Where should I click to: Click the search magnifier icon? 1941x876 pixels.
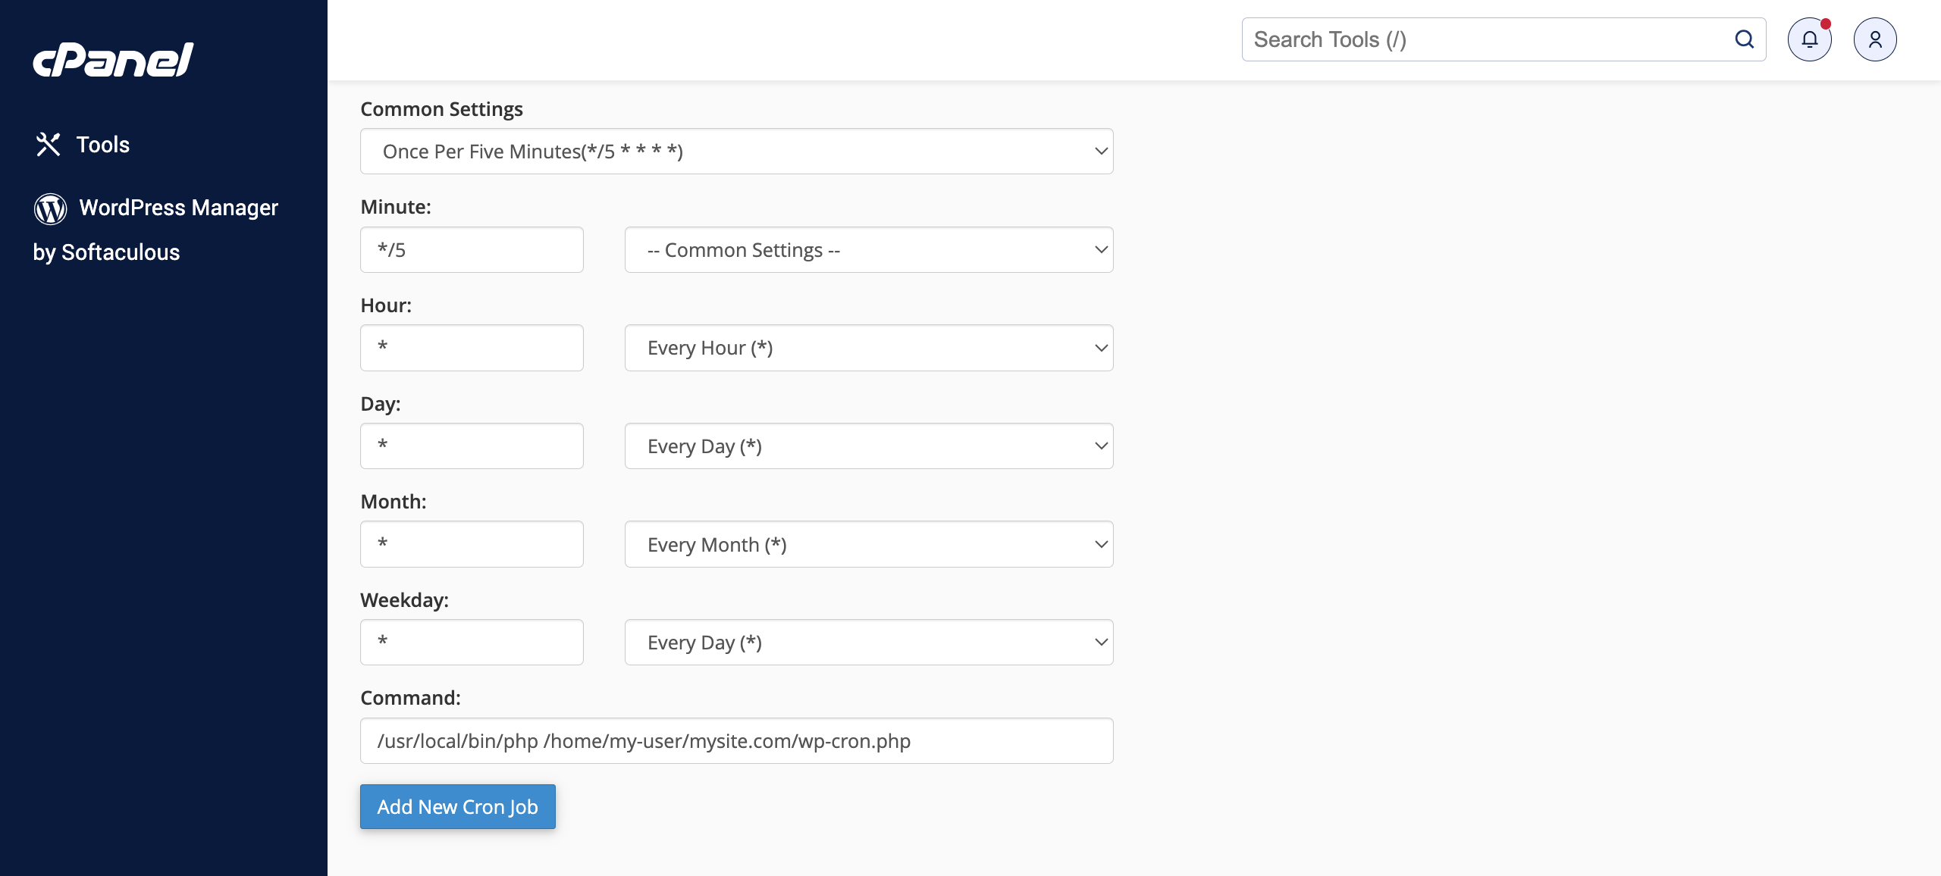pyautogui.click(x=1745, y=39)
